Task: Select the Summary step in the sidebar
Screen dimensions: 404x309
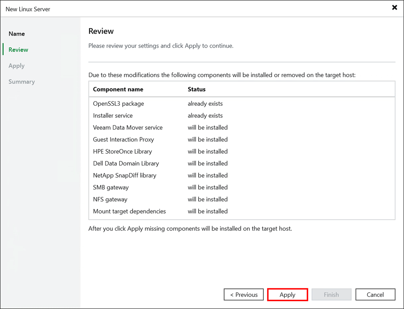Action: tap(21, 82)
